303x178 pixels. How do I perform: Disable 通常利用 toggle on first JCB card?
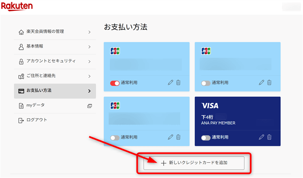point(115,83)
